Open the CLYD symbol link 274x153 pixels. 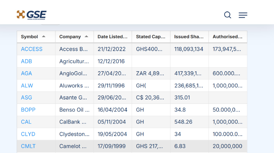(x=28, y=134)
